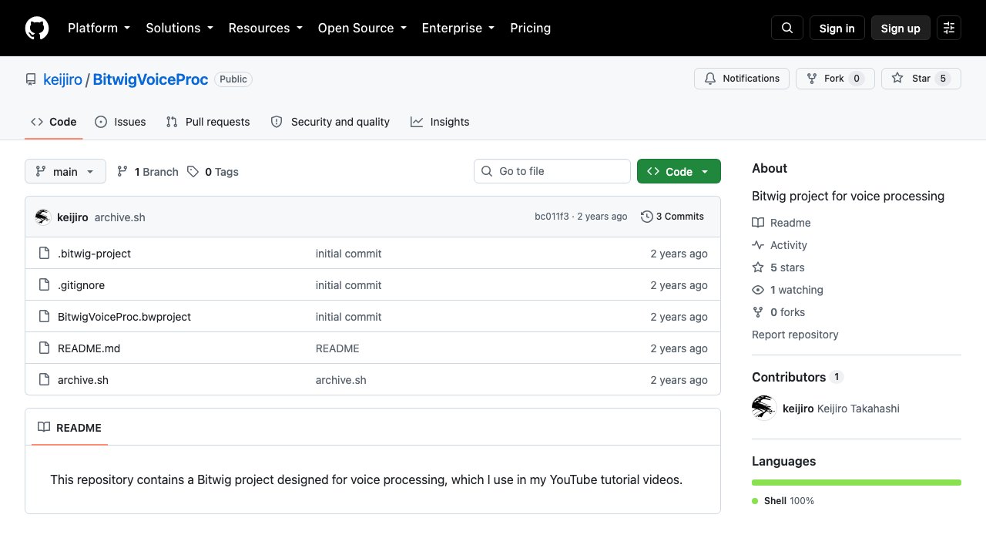This screenshot has width=986, height=555.
Task: Click the file icon beside README.md
Action: 45,348
